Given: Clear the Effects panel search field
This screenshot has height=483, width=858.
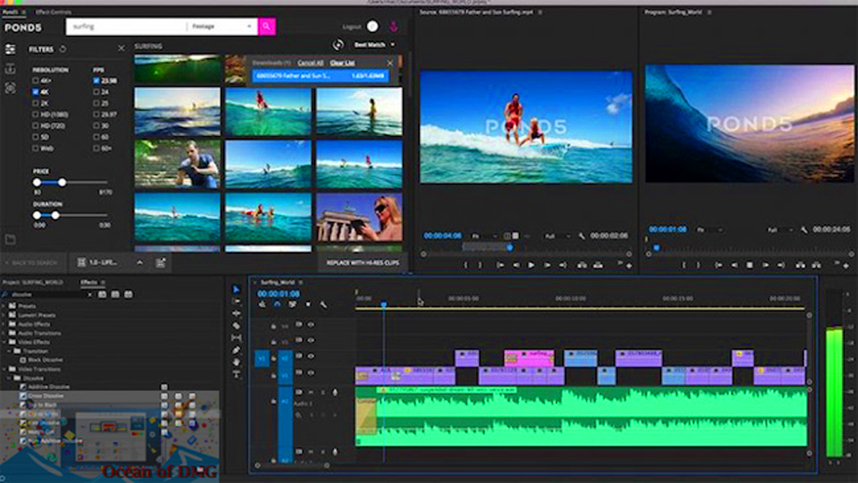Looking at the screenshot, I should (x=90, y=295).
